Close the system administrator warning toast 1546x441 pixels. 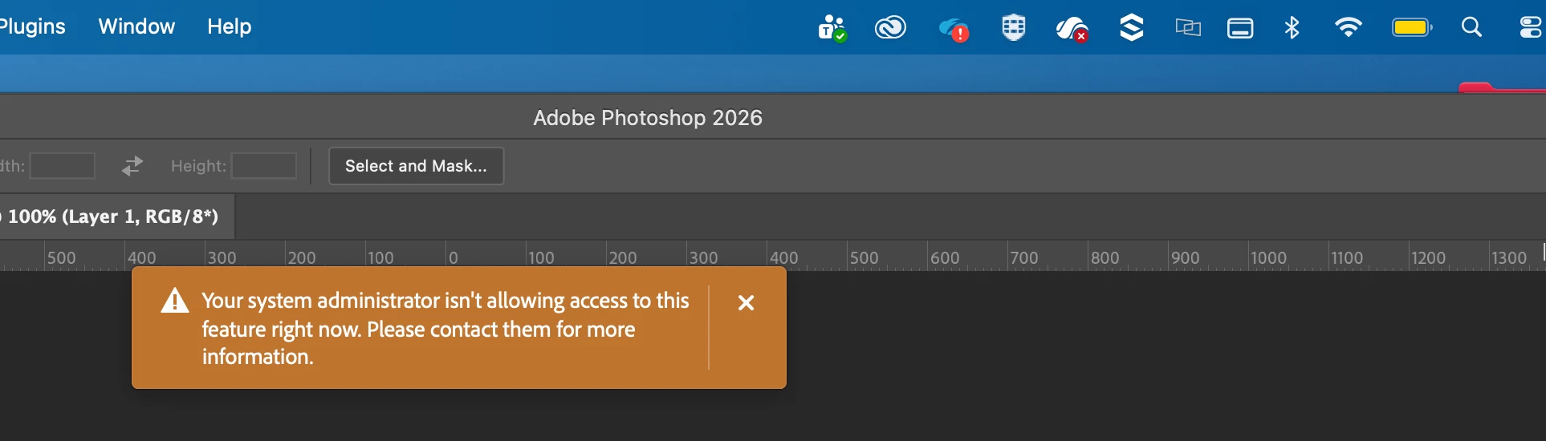click(746, 303)
